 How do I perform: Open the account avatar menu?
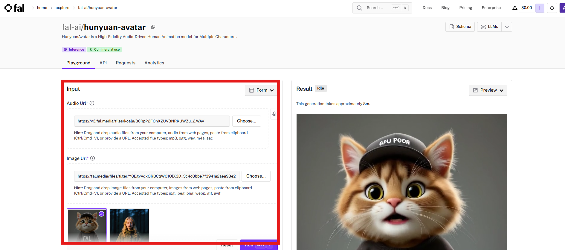click(562, 8)
